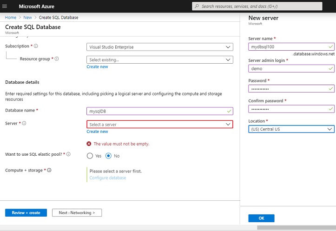Viewport: 336px width, 231px height.
Task: Click the Confirm password input field
Action: [291, 109]
